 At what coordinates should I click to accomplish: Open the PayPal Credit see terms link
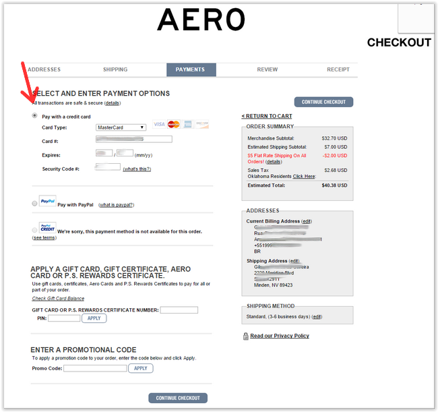[44, 237]
